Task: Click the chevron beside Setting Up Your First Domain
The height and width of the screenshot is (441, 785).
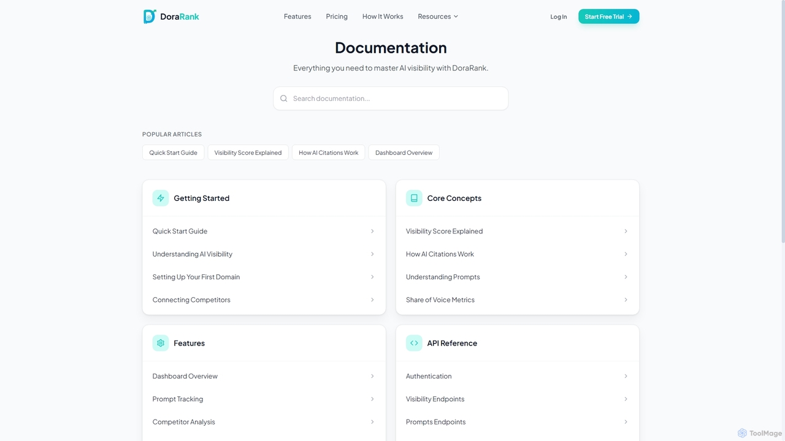Action: [x=372, y=277]
